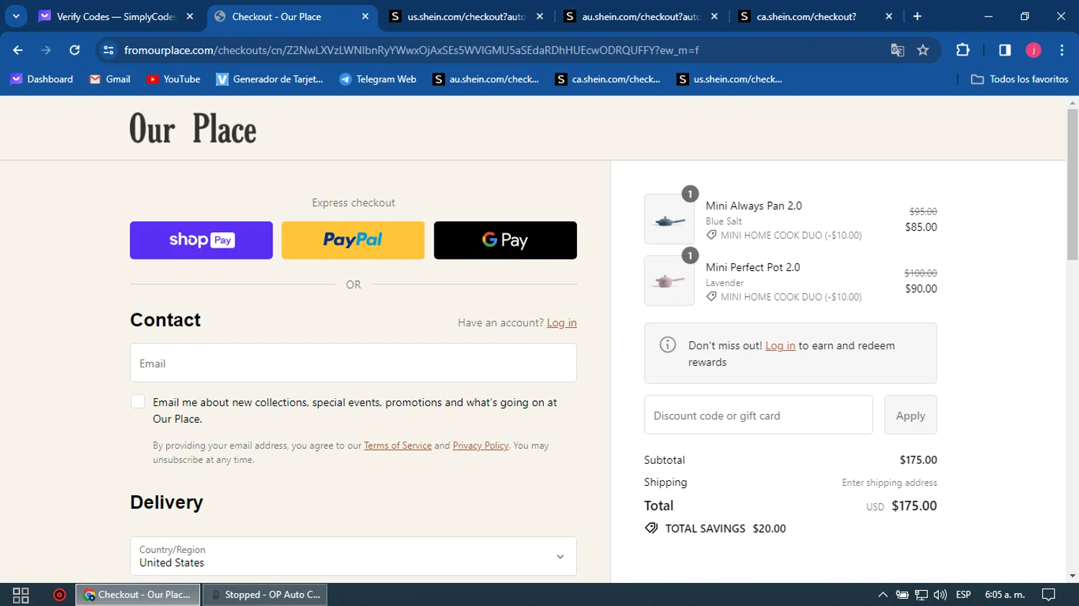Open the notification center icon
1079x606 pixels.
click(1049, 594)
